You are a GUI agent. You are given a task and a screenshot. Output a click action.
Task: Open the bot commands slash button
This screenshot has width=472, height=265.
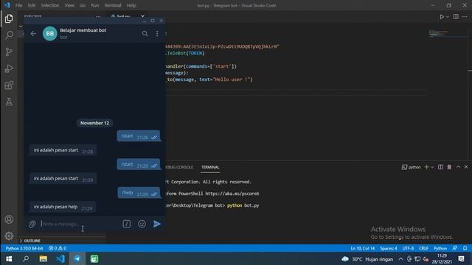point(126,224)
